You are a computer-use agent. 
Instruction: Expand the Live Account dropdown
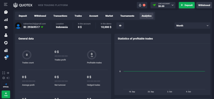[x=163, y=5]
